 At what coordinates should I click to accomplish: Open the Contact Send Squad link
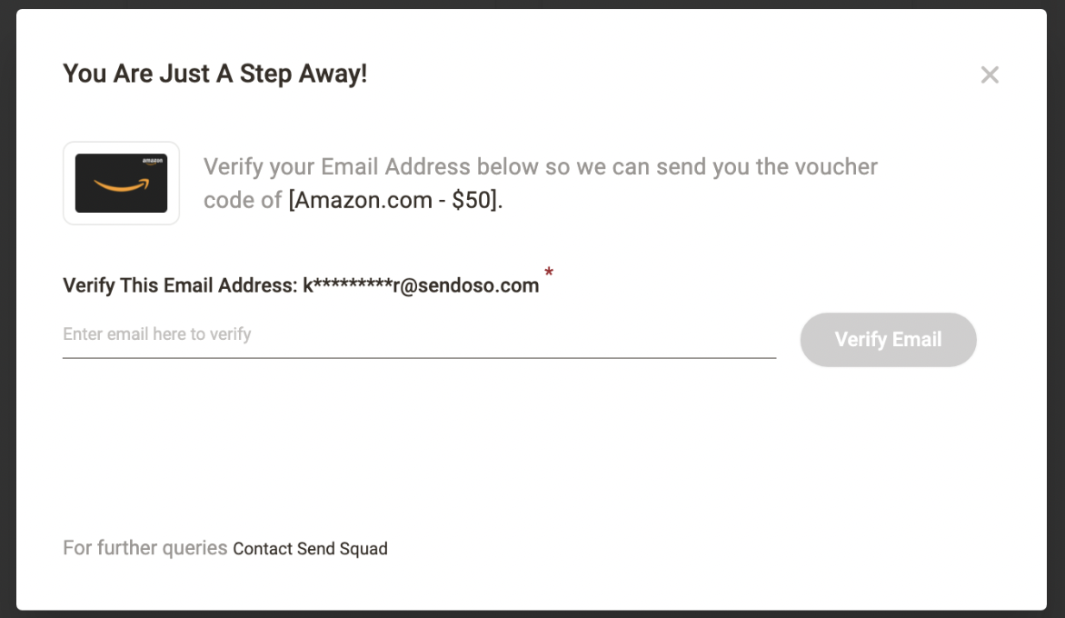[310, 549]
